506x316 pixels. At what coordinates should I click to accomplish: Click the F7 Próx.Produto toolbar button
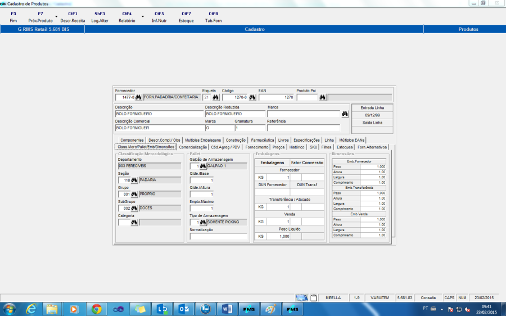(x=40, y=17)
